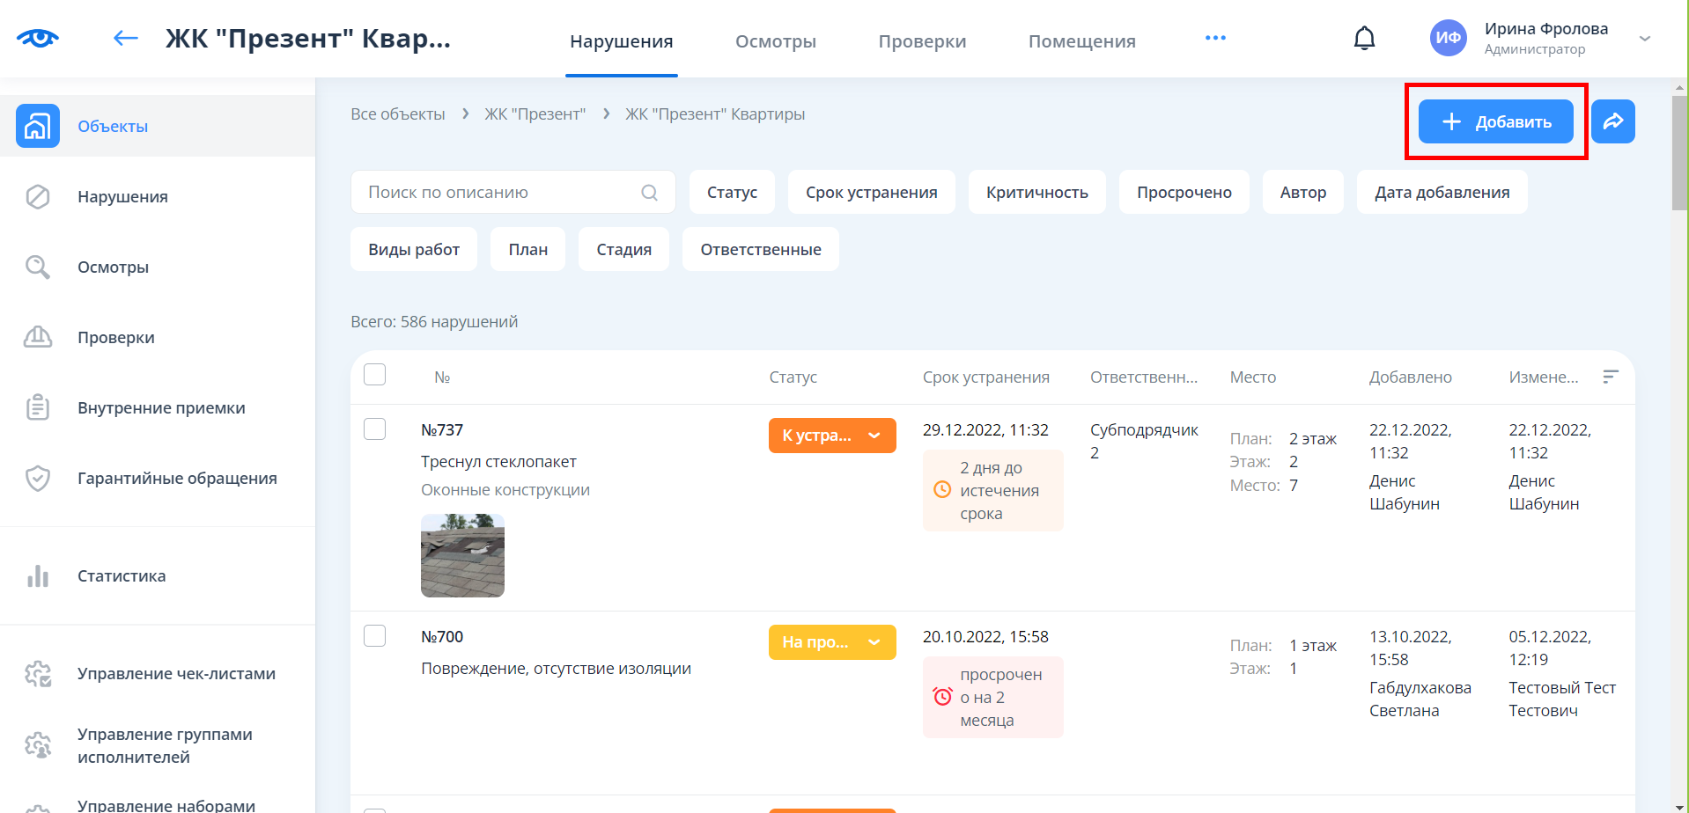Expand the user profile menu chevron
1689x813 pixels.
(x=1644, y=39)
